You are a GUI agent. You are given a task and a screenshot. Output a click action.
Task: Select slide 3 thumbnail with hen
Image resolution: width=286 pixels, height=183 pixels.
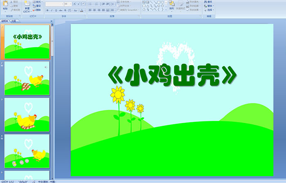click(x=27, y=115)
